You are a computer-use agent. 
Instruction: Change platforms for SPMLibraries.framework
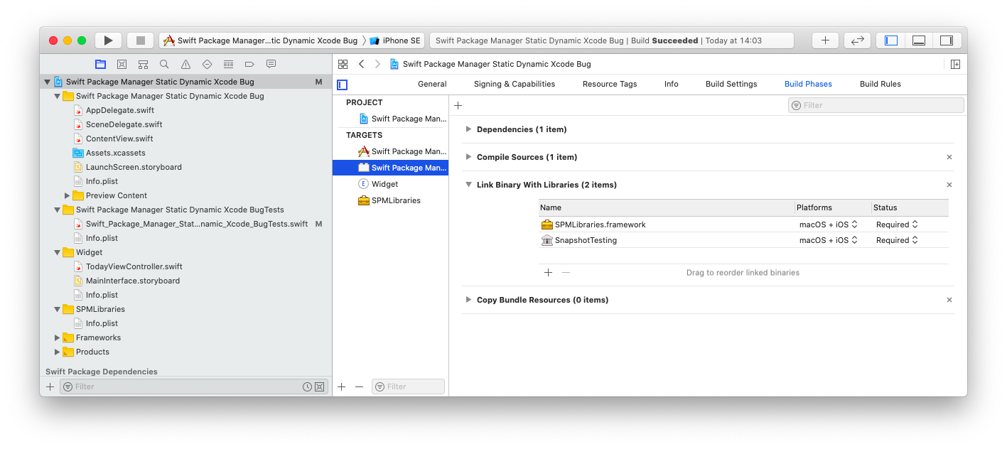pyautogui.click(x=829, y=224)
